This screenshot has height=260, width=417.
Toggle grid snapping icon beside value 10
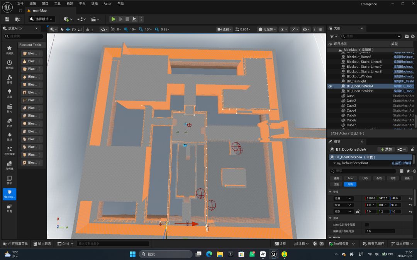pos(126,29)
